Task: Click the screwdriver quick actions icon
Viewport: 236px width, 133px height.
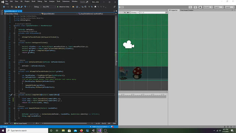Action: (11, 95)
